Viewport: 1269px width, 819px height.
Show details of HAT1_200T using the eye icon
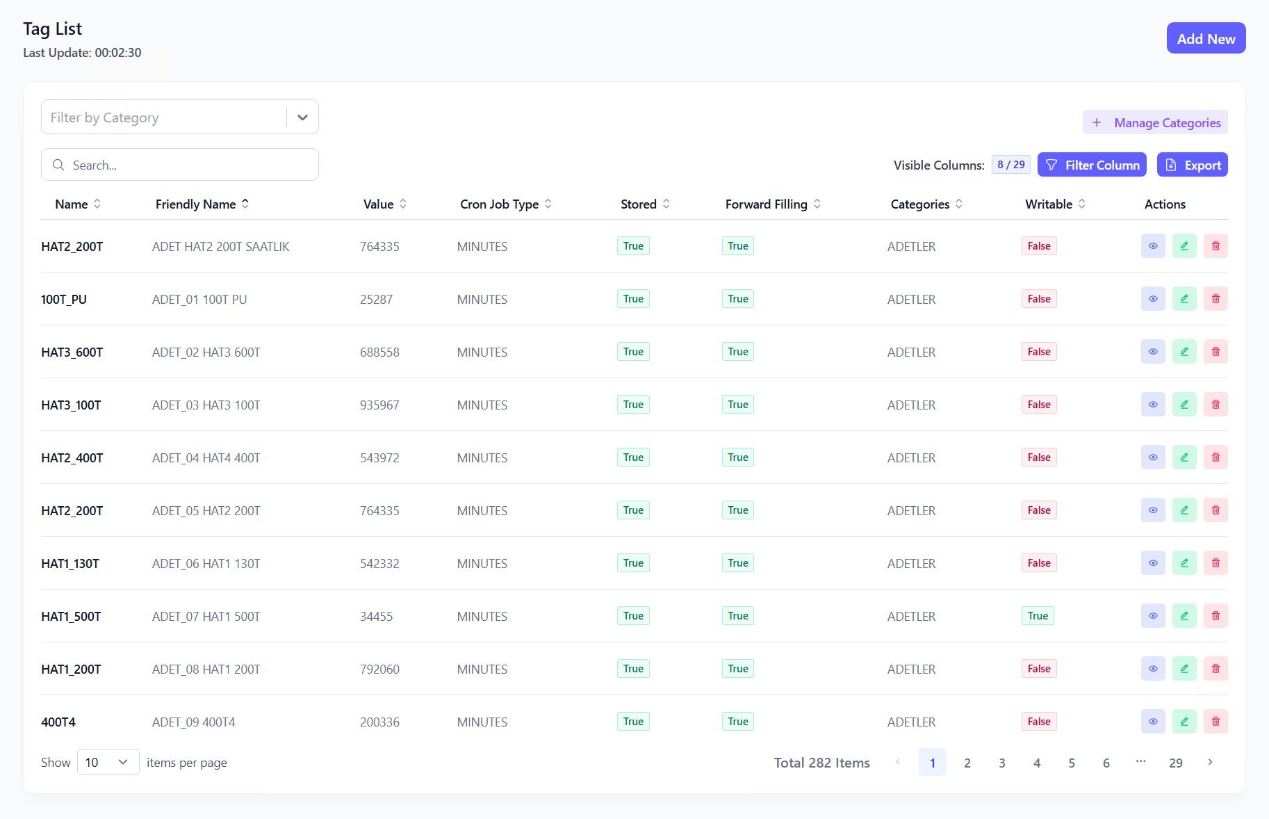[x=1153, y=669]
